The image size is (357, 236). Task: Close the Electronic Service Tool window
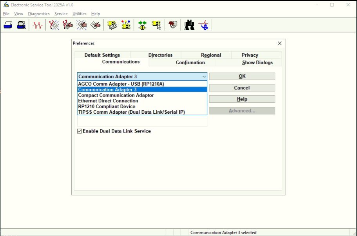pyautogui.click(x=348, y=5)
